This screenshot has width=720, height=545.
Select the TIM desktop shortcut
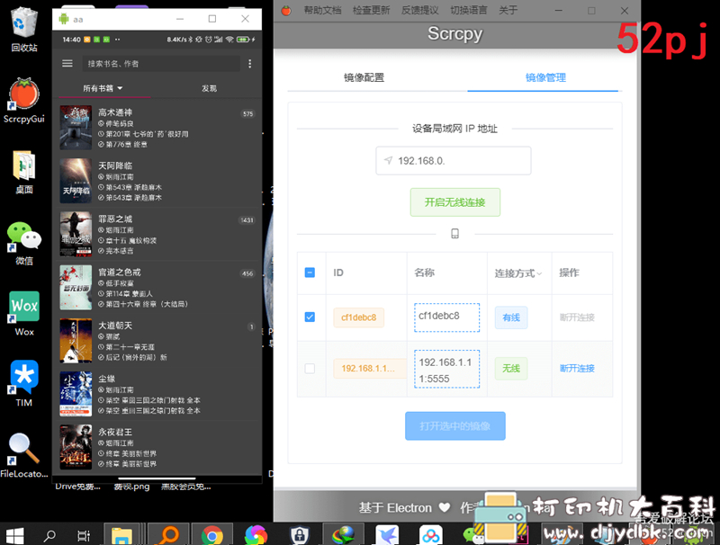pos(24,384)
